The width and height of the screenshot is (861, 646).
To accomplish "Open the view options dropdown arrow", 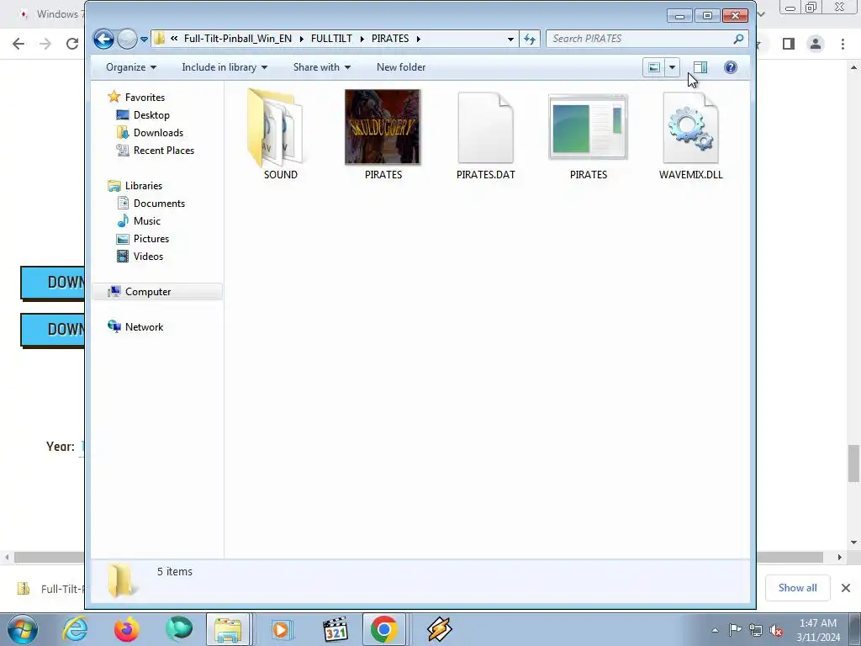I will [x=672, y=67].
